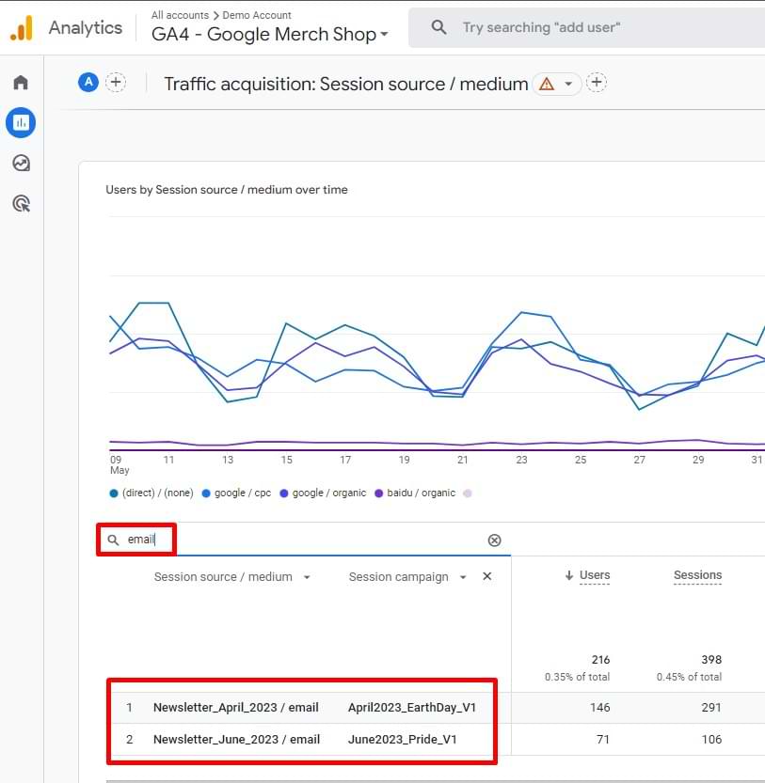Sort table by the Sessions column header
765x783 pixels.
coord(697,575)
